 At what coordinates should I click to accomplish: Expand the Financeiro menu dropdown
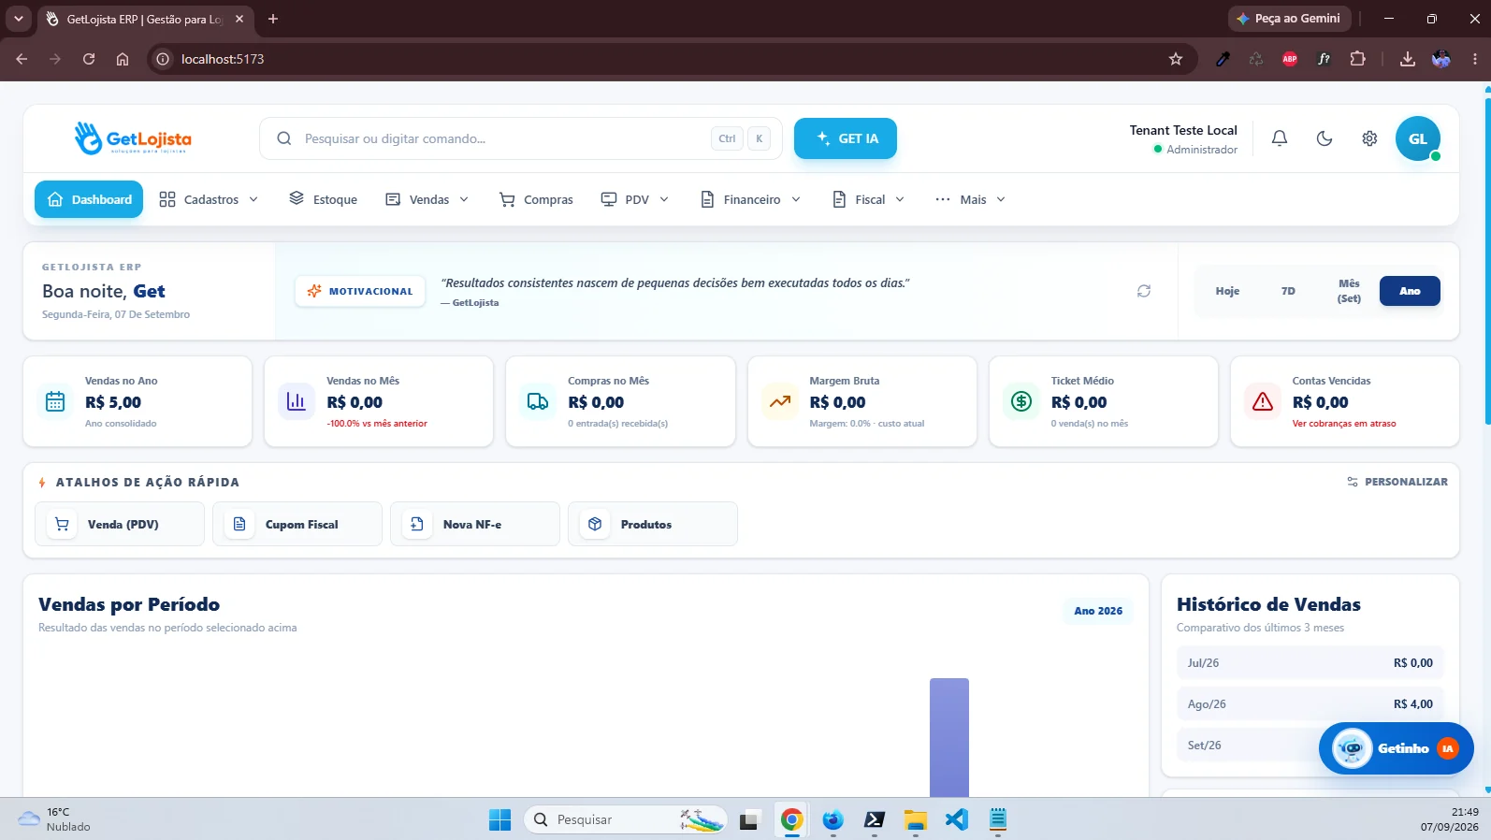(x=751, y=199)
